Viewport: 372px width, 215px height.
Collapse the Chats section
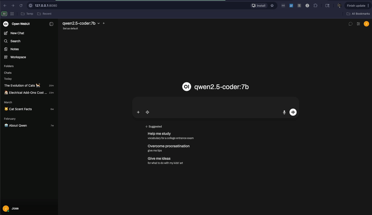coord(8,73)
